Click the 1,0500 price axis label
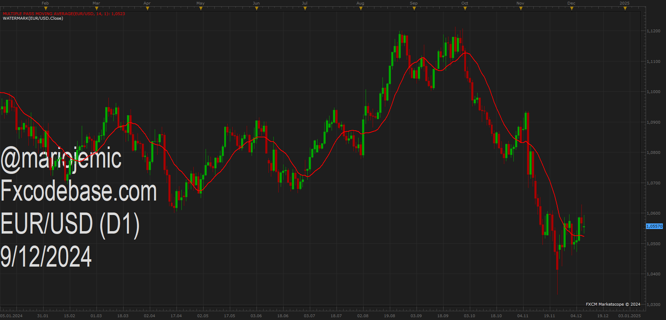The image size is (666, 320). pyautogui.click(x=653, y=244)
